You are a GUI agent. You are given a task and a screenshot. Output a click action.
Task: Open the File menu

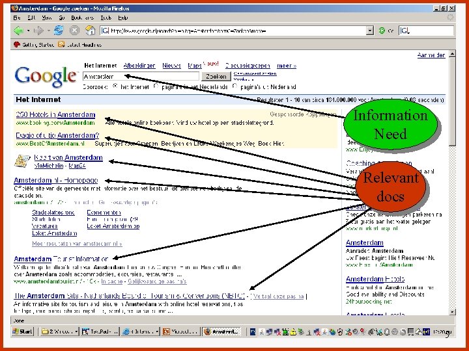17,18
